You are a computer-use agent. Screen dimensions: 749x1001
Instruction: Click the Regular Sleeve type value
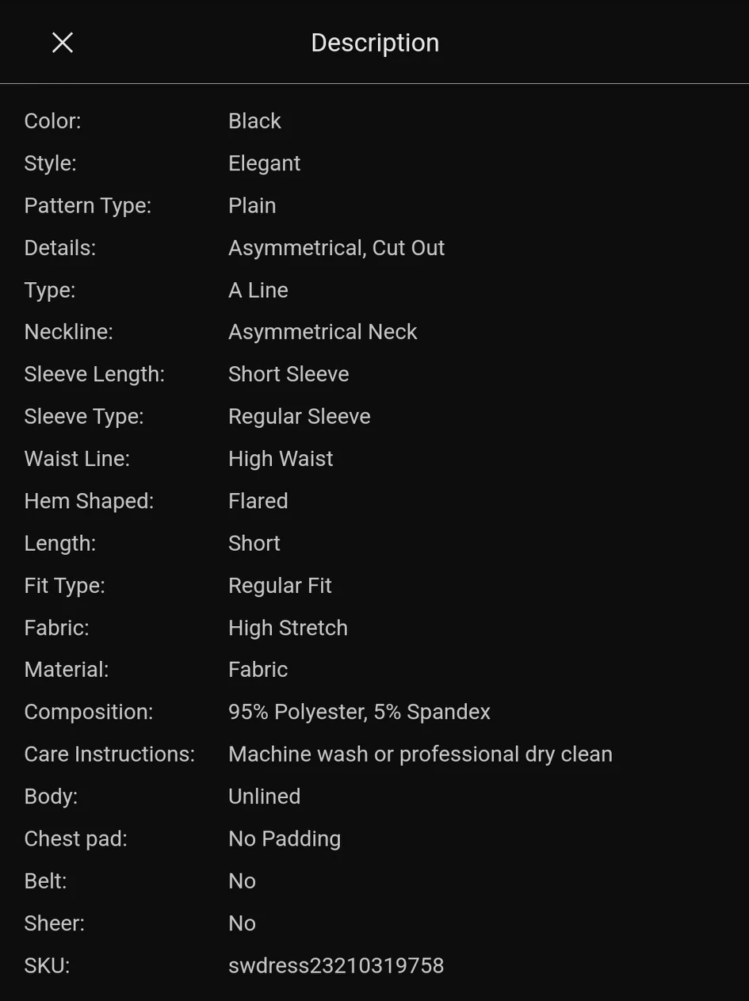click(x=299, y=416)
